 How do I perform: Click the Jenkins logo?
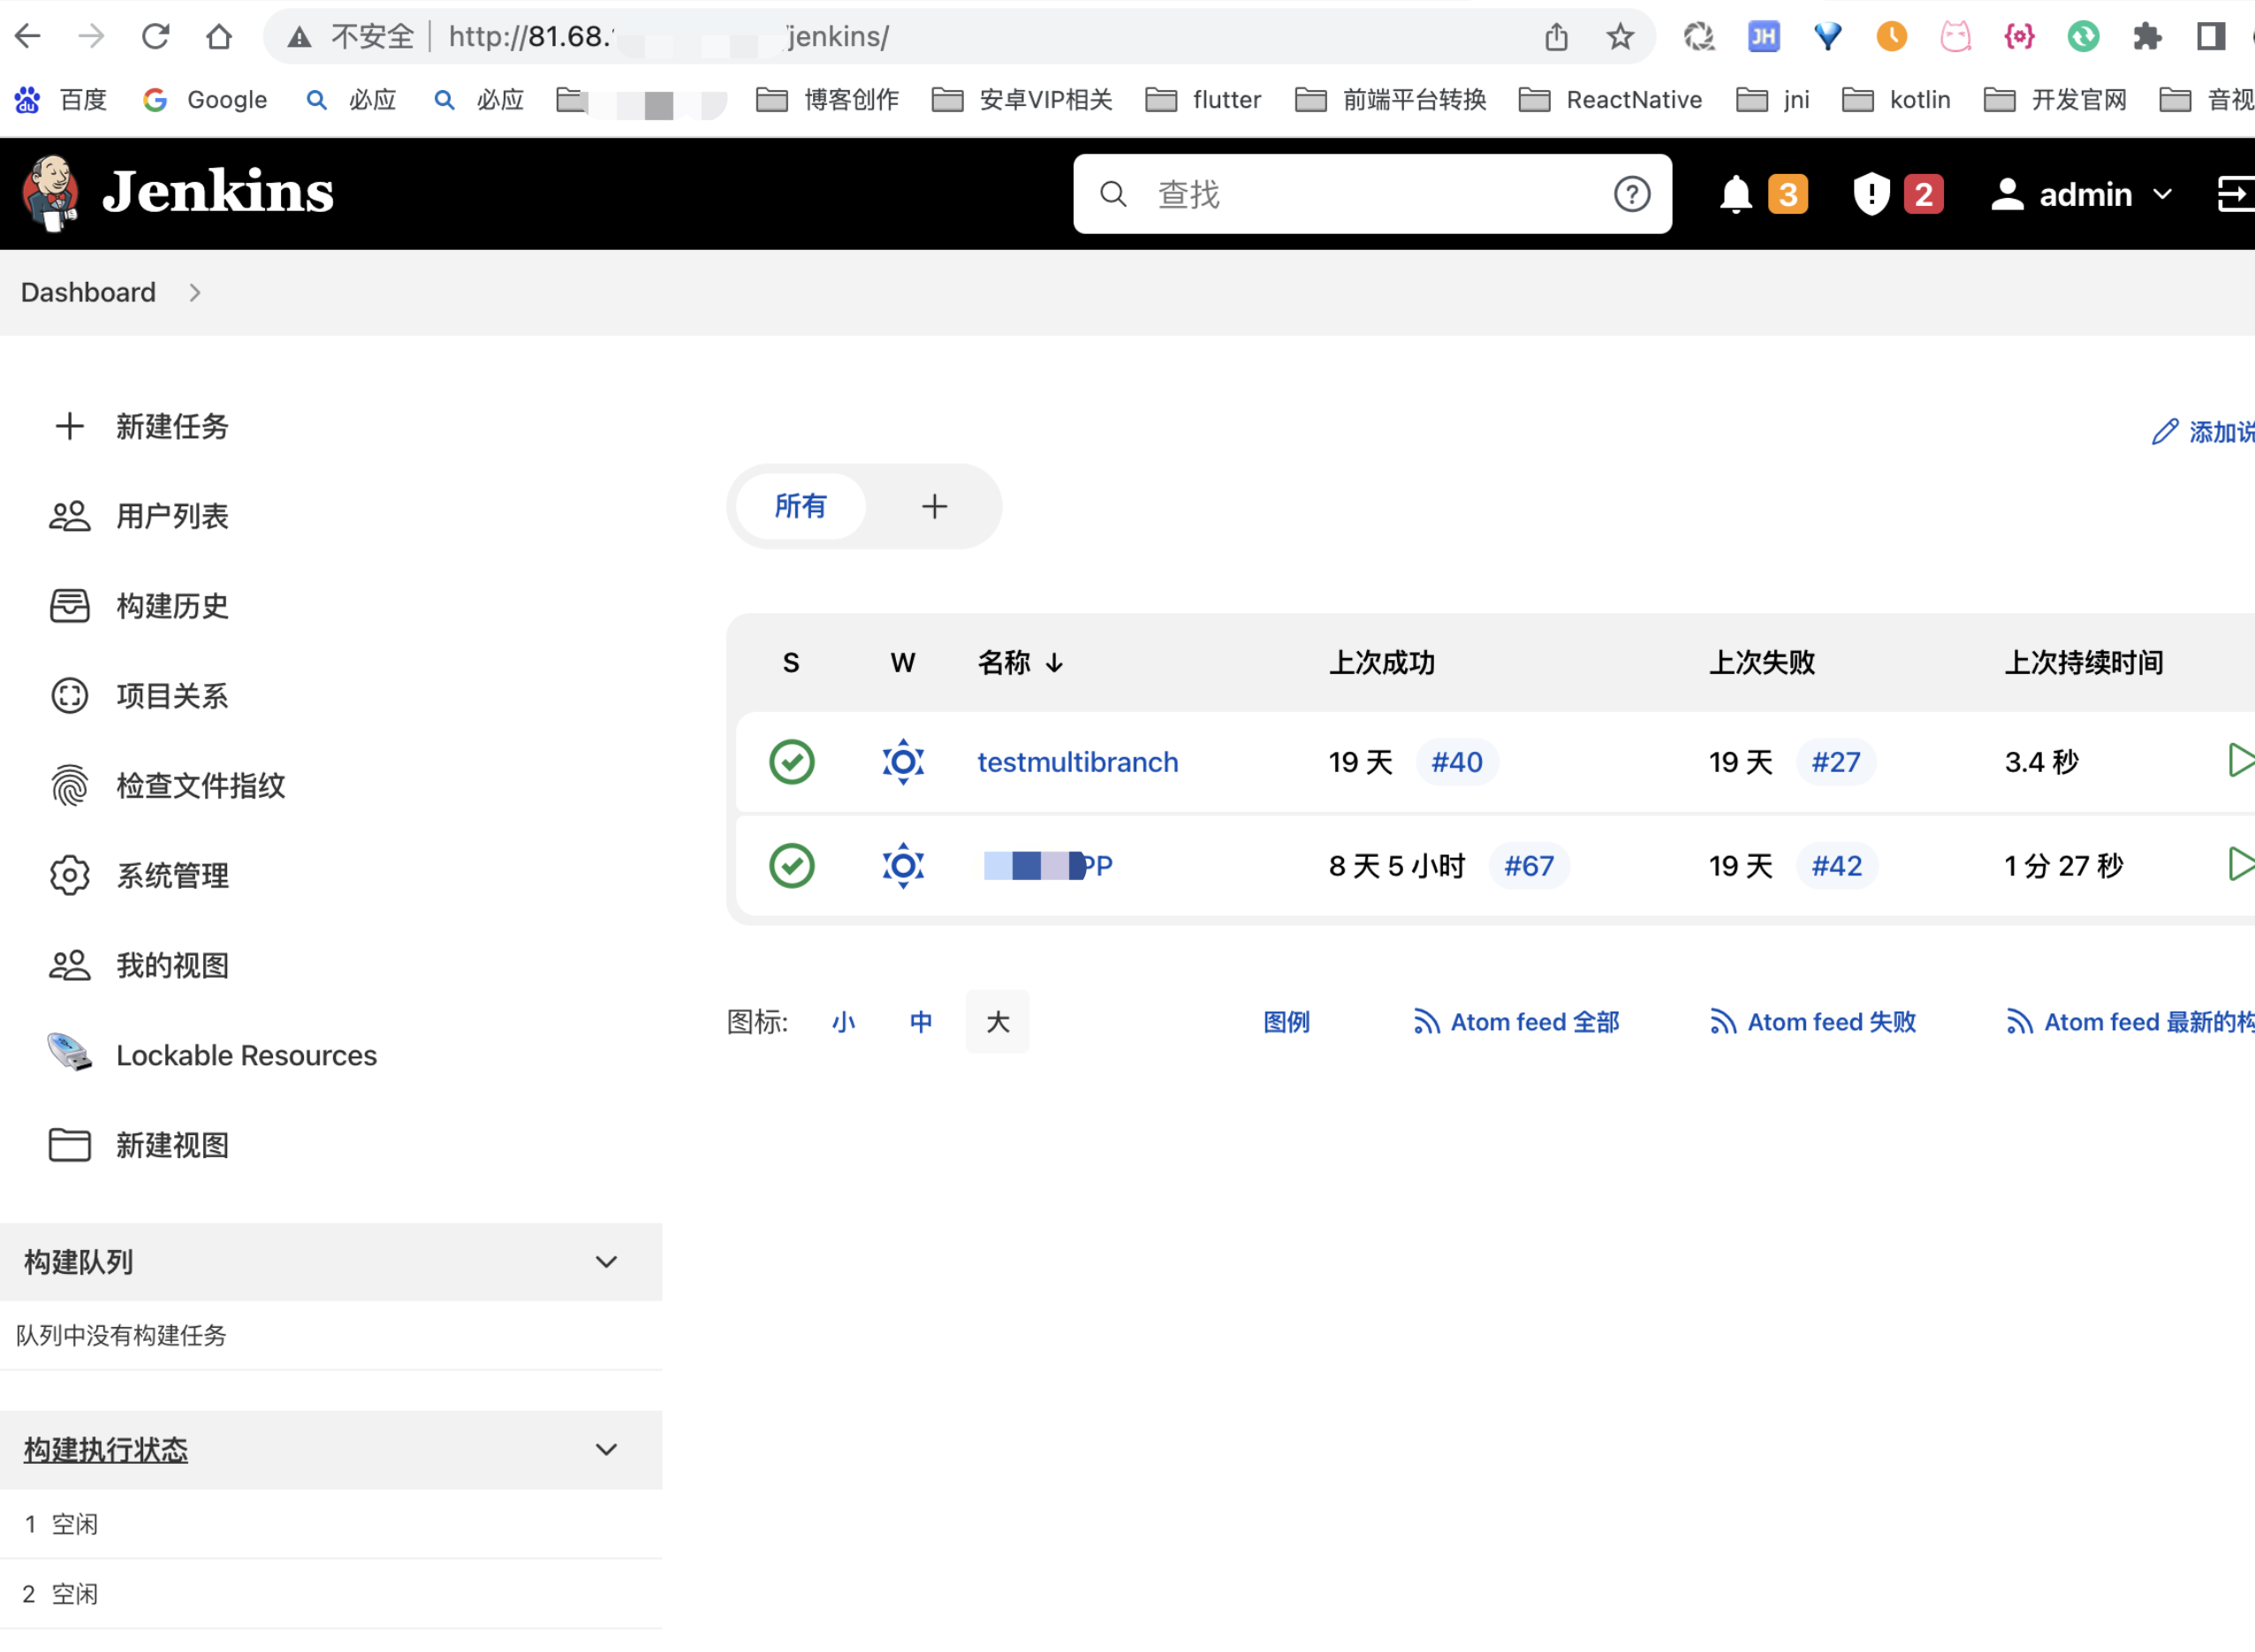[x=177, y=193]
